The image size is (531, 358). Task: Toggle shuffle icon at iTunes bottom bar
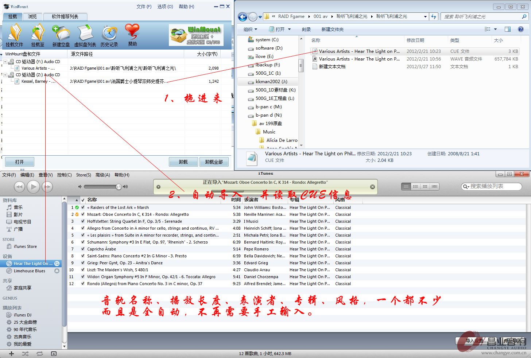pos(25,354)
